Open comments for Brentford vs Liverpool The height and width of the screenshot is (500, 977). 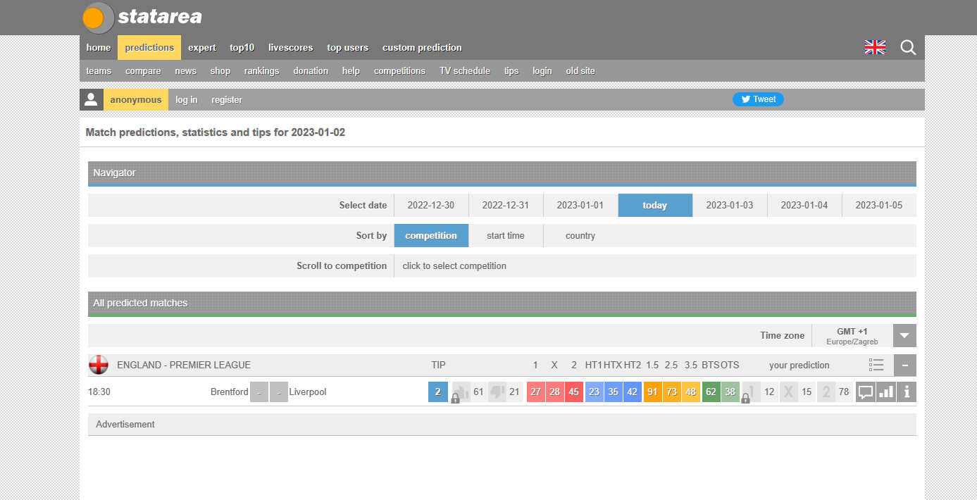click(866, 392)
